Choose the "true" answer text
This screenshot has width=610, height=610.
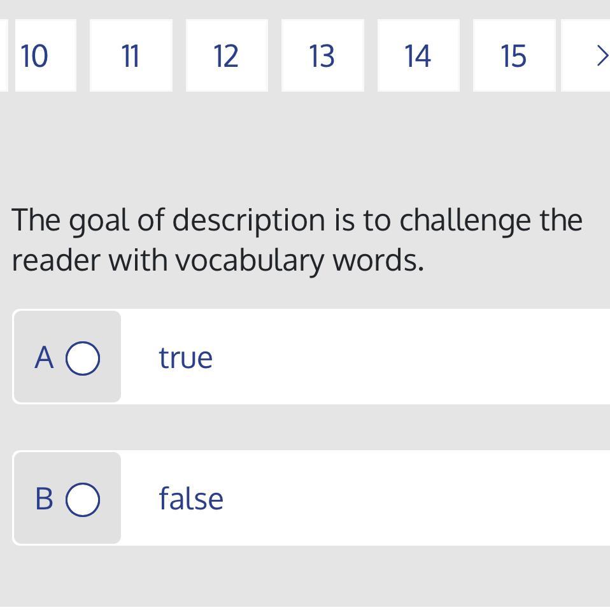click(185, 358)
